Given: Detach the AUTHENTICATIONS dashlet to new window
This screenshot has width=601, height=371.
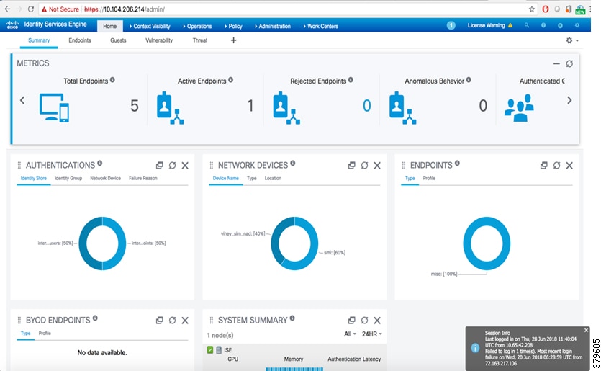Looking at the screenshot, I should pyautogui.click(x=160, y=166).
